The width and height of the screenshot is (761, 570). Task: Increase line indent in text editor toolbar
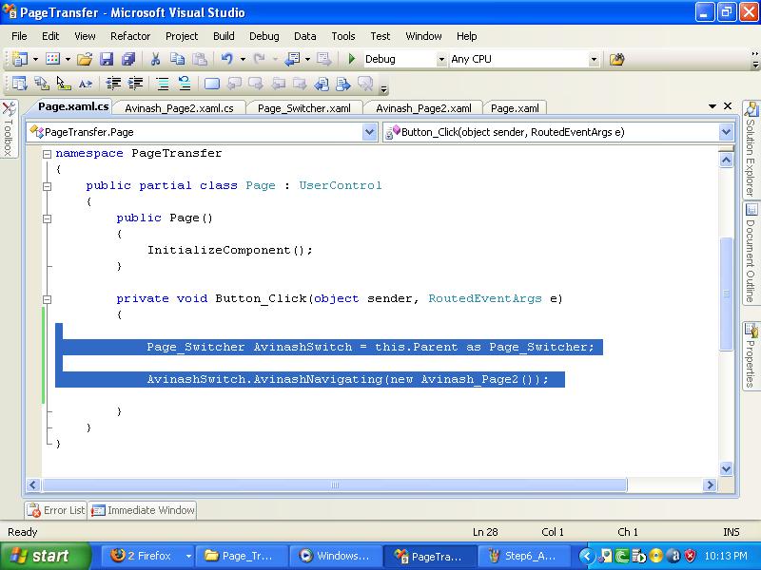click(x=135, y=84)
